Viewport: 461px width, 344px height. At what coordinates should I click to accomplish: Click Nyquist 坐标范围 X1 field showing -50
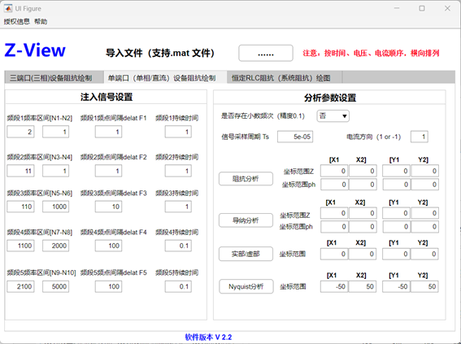334,286
